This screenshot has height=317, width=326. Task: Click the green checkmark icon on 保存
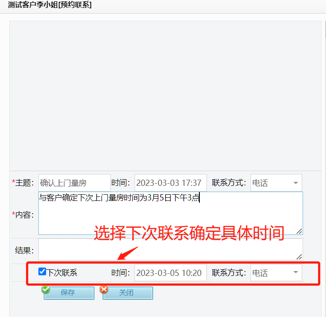coord(45,289)
